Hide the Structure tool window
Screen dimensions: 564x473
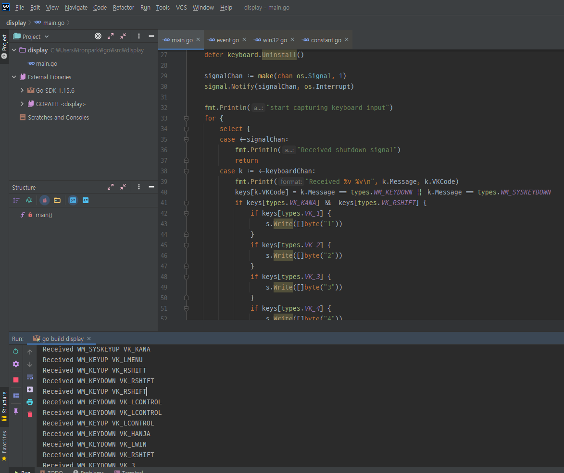pyautogui.click(x=151, y=187)
